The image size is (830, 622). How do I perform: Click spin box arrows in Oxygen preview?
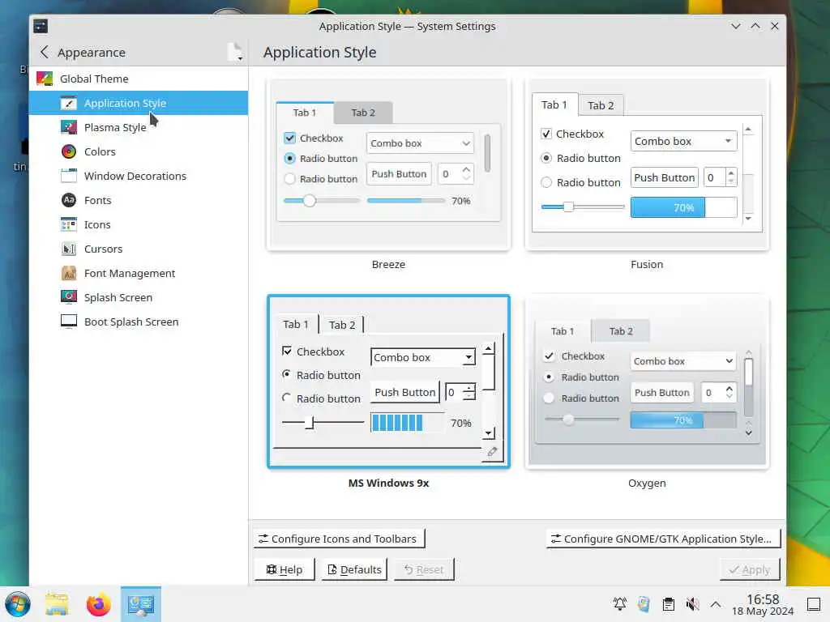[x=729, y=393]
